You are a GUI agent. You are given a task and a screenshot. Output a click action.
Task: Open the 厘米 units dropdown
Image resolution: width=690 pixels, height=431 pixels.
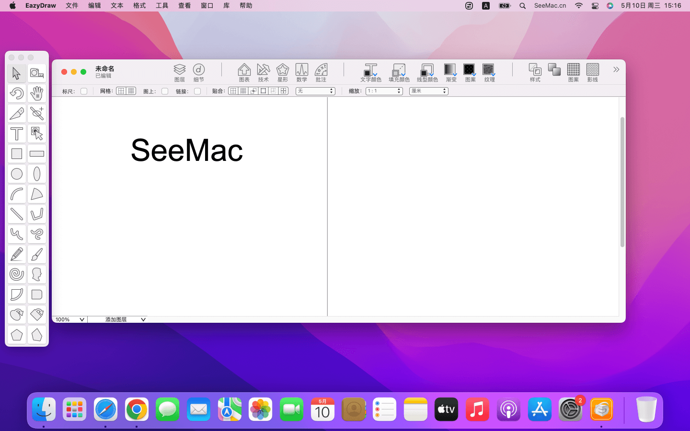[x=429, y=91]
